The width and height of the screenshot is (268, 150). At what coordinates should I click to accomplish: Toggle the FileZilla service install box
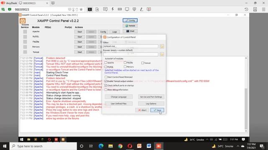[25, 42]
